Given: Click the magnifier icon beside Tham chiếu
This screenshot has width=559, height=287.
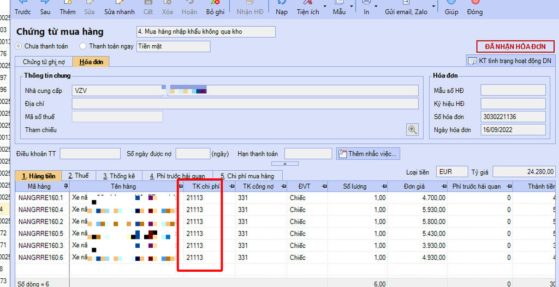Looking at the screenshot, I should pyautogui.click(x=413, y=130).
